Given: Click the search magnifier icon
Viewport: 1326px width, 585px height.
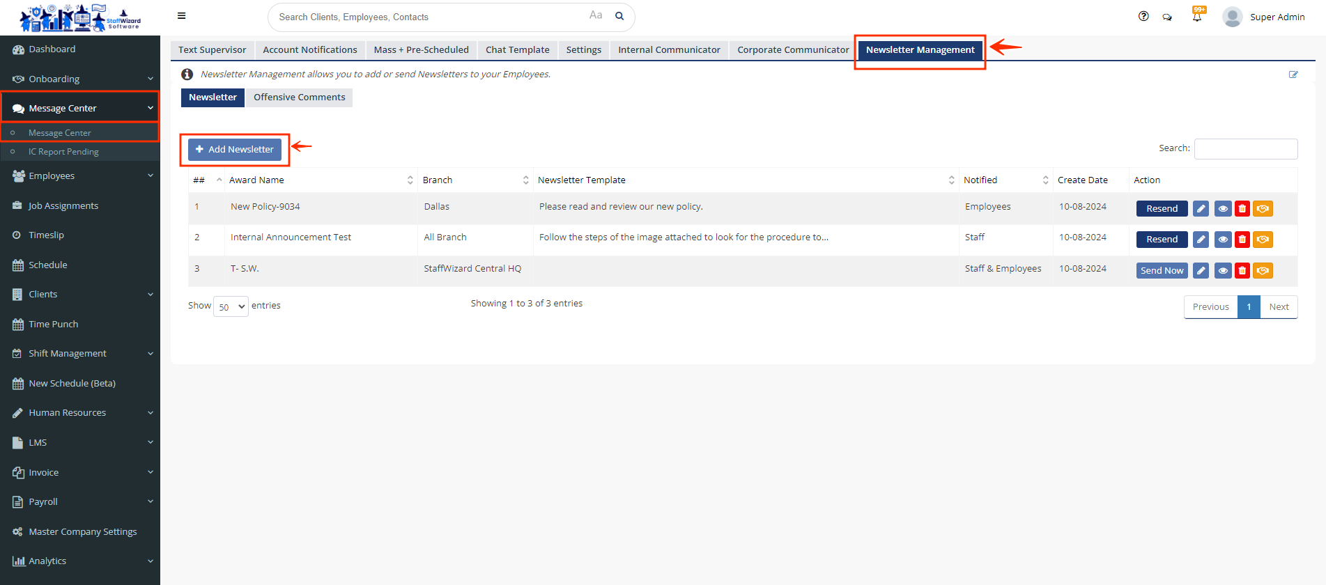Looking at the screenshot, I should [x=619, y=17].
